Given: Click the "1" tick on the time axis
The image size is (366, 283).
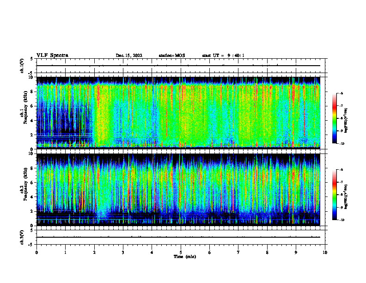Looking at the screenshot, I should (x=65, y=252).
